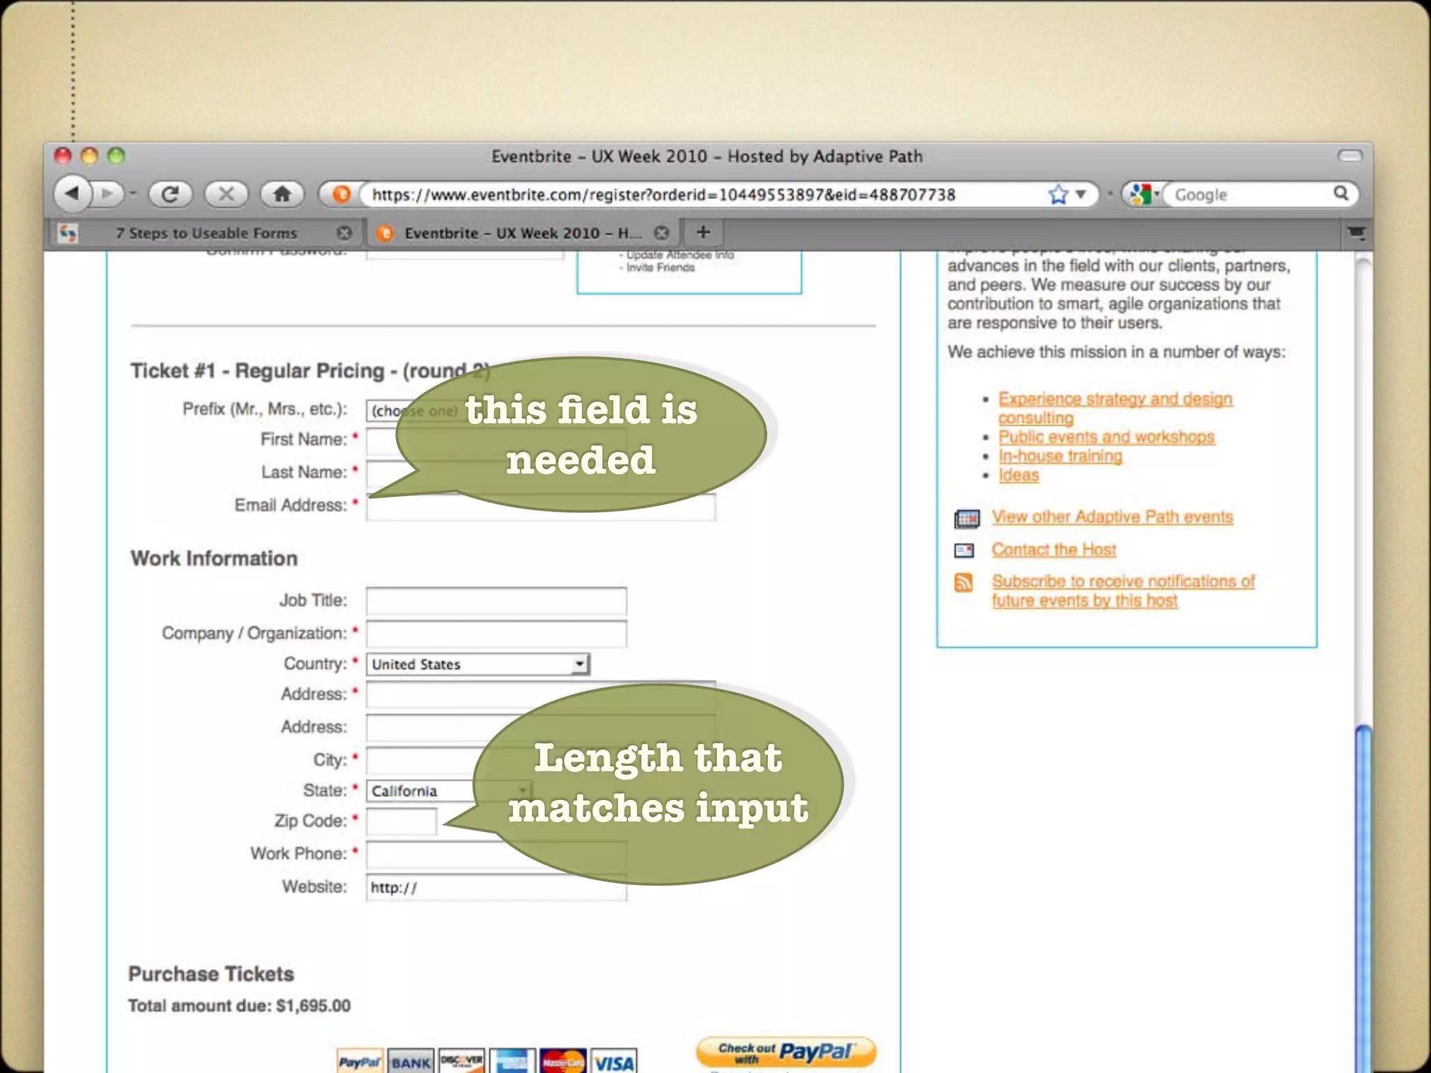The width and height of the screenshot is (1431, 1073).
Task: Click the PayPal payment logo
Action: tap(360, 1062)
